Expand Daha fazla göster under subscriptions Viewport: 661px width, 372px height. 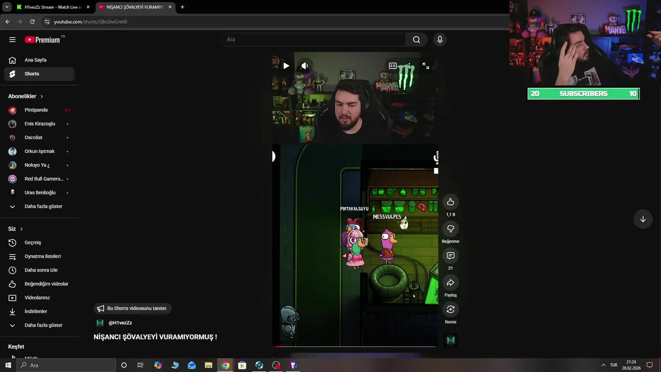[39, 207]
